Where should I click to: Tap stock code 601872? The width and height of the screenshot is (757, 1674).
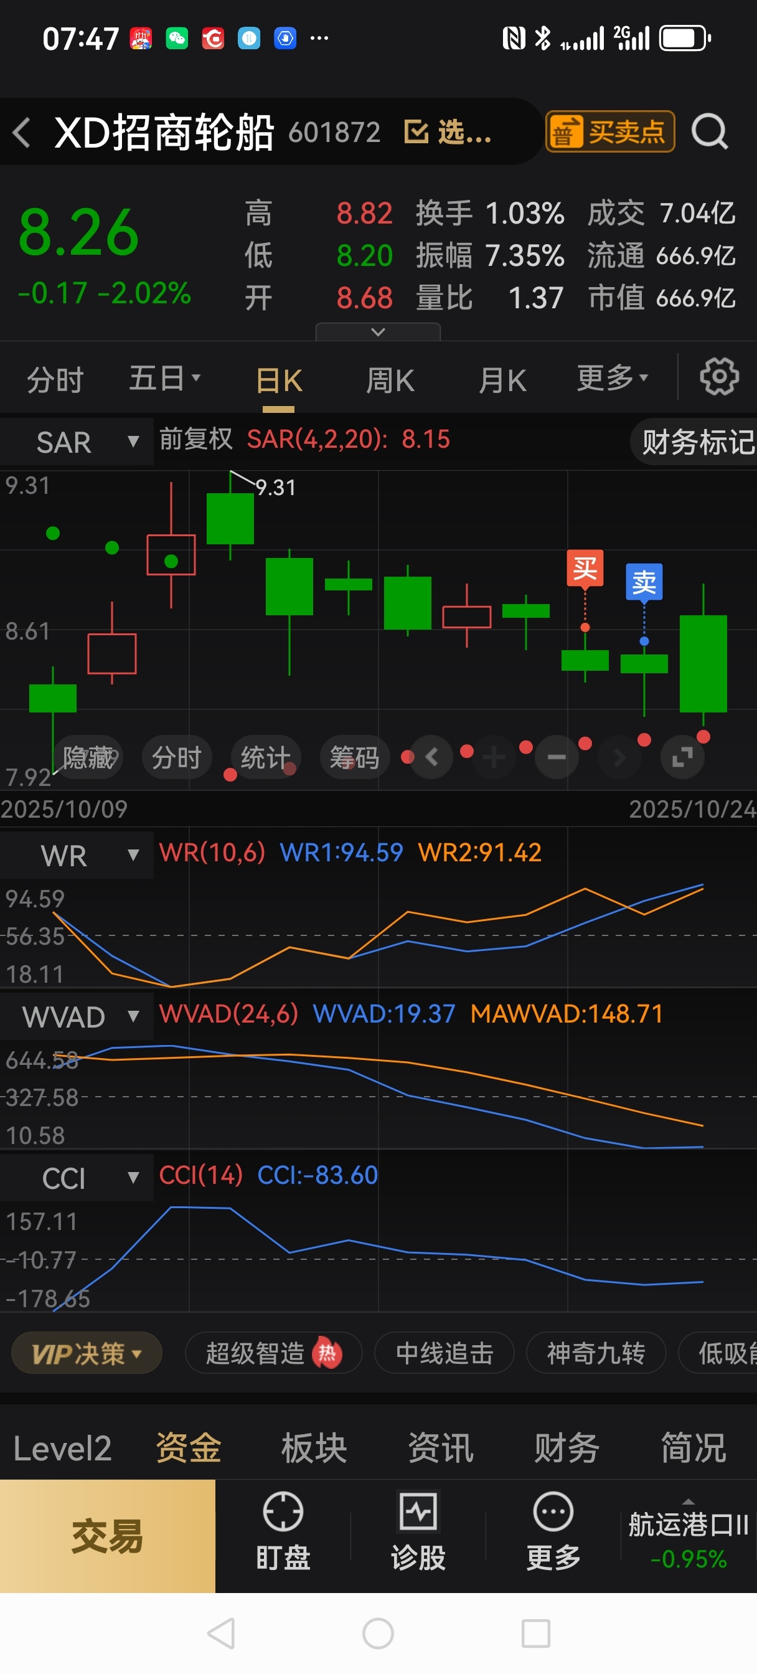pos(335,132)
